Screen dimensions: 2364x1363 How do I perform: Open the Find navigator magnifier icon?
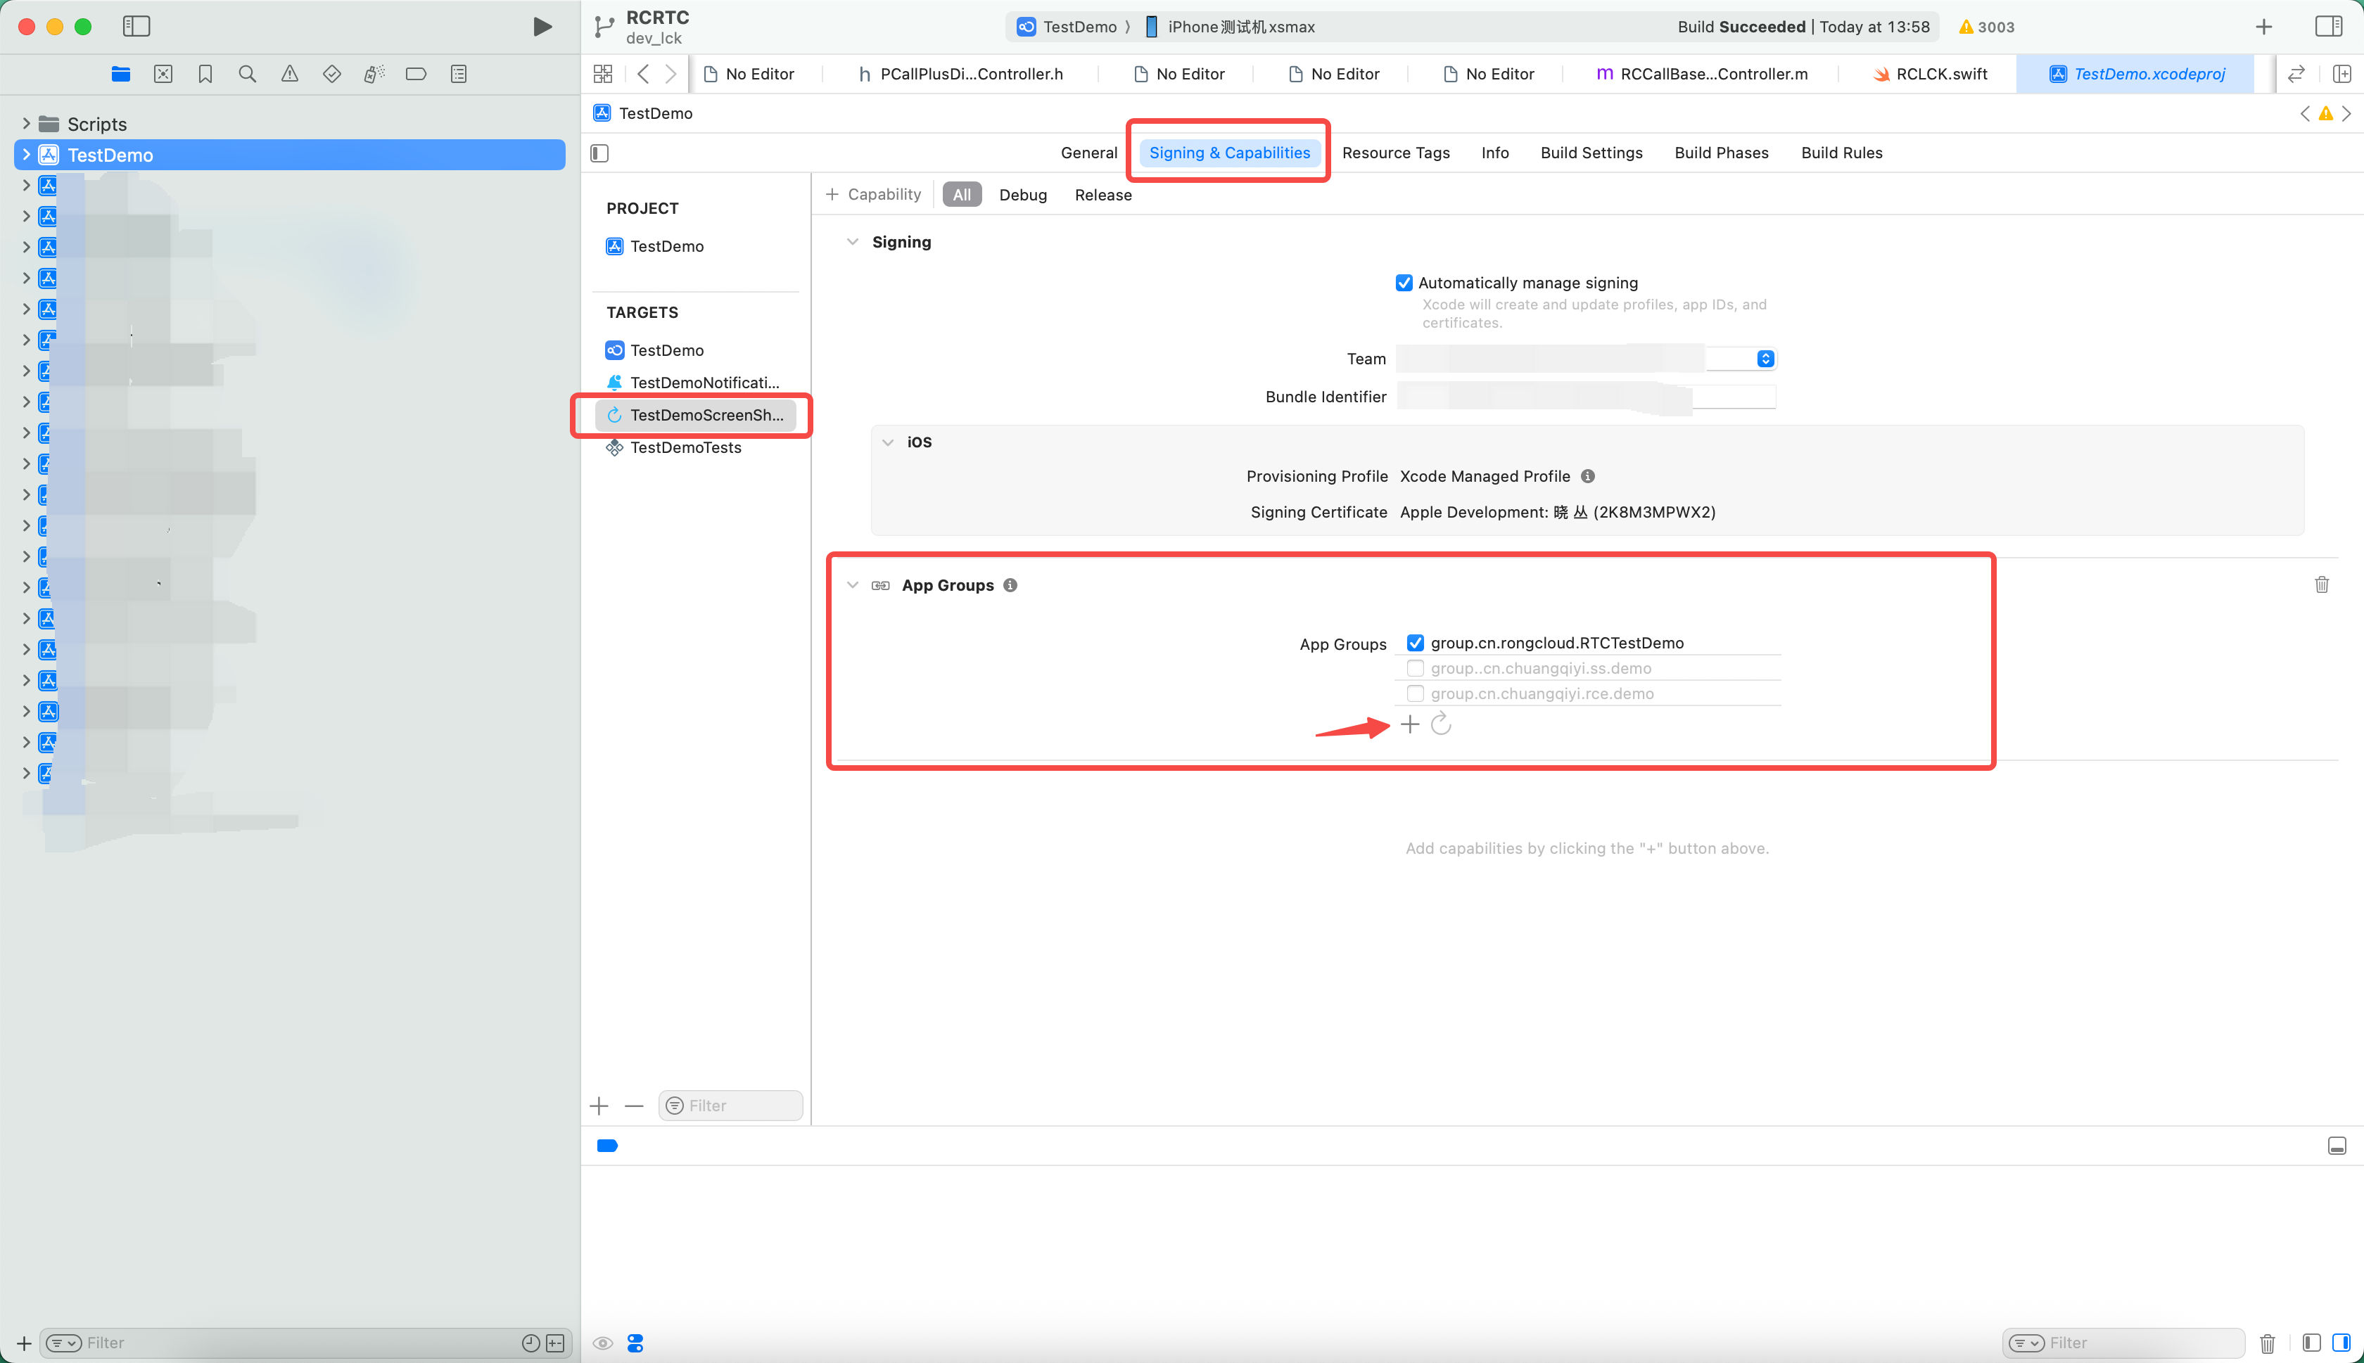click(247, 74)
